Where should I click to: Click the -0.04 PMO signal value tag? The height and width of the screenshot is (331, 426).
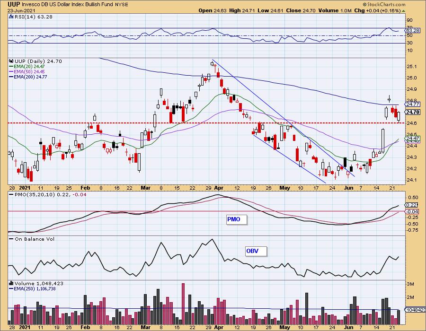tap(412, 211)
